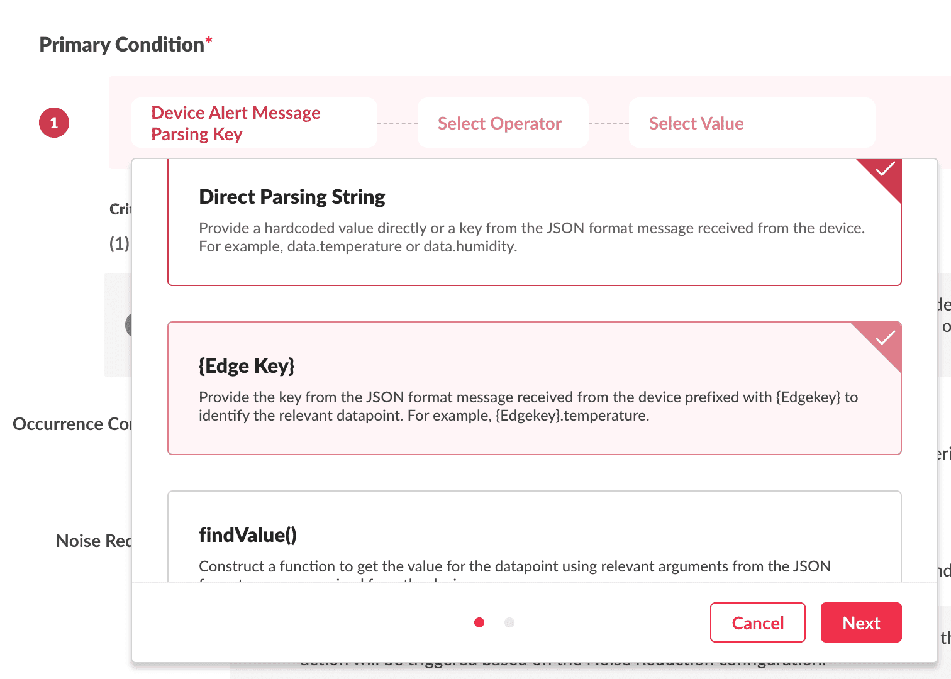Click the Edge Key description text
951x679 pixels.
point(528,406)
